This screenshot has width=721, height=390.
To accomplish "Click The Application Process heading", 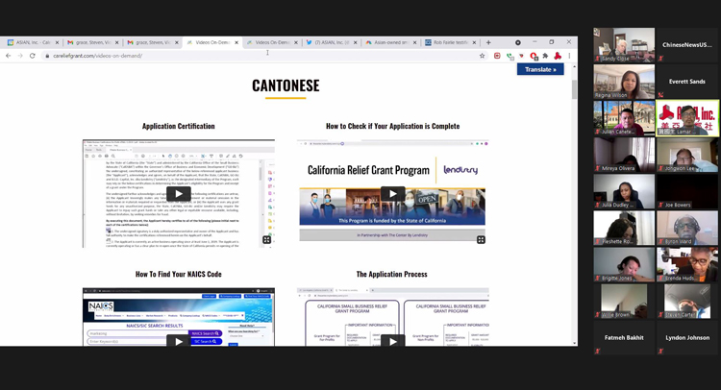I will tap(392, 274).
